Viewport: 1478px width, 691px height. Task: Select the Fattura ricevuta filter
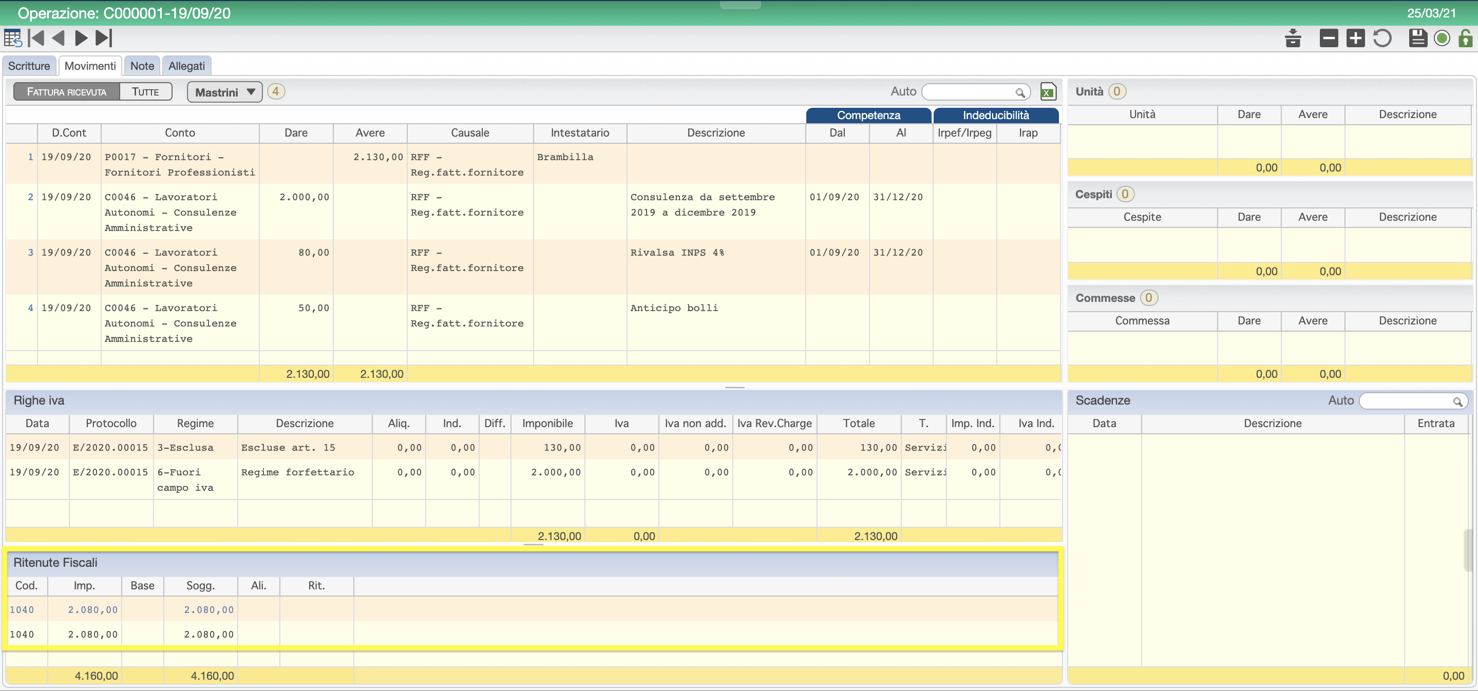[x=67, y=92]
